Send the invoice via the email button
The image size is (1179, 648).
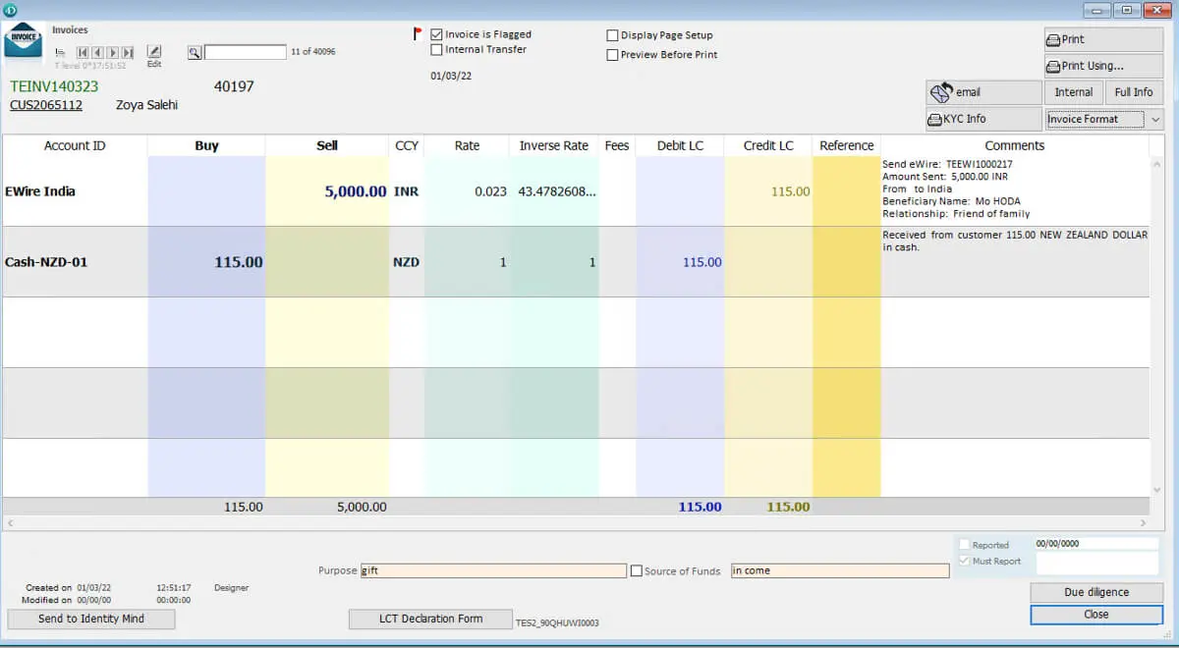coord(983,92)
